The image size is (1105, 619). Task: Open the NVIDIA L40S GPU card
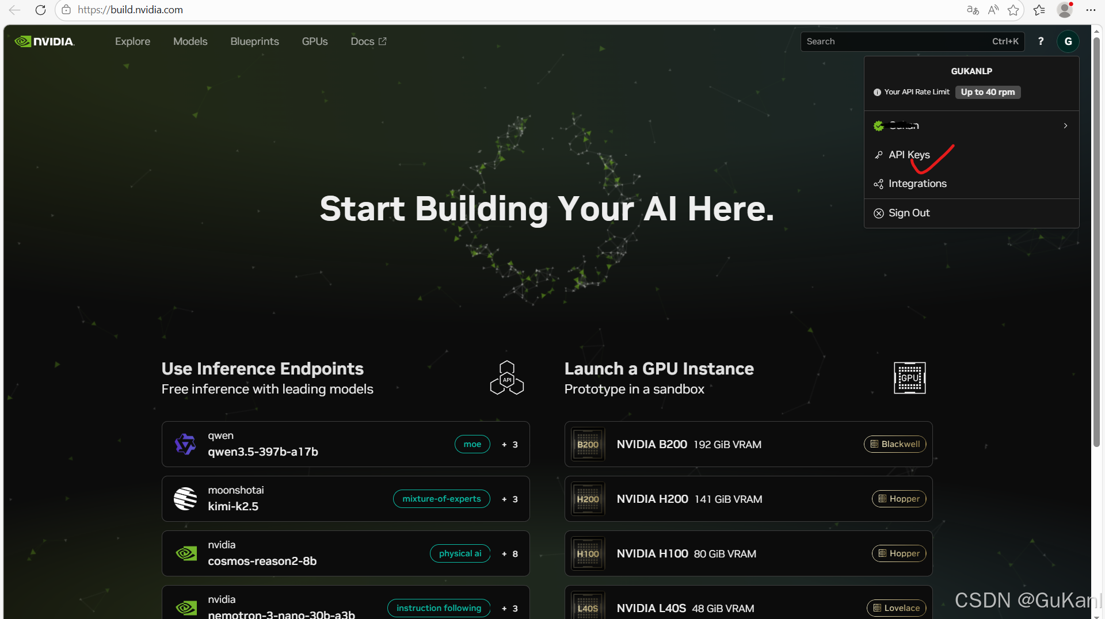click(x=748, y=602)
